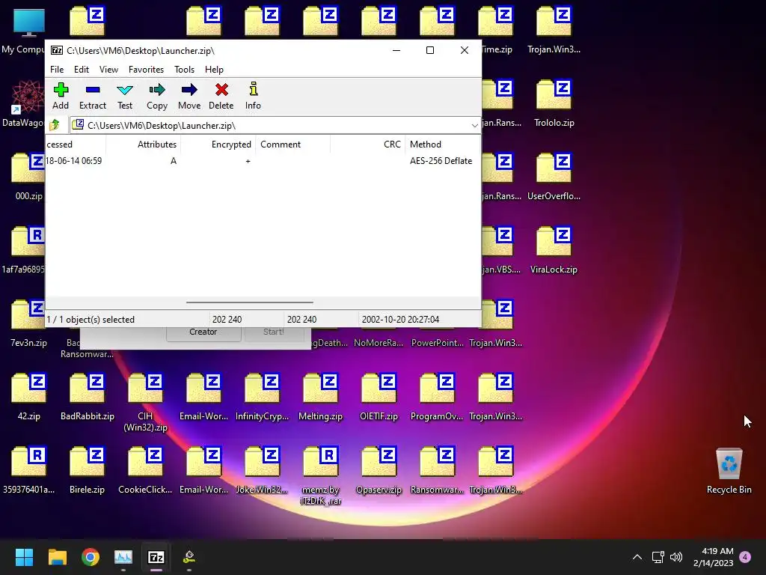Click the horizontal scrollbar in file list
The height and width of the screenshot is (575, 766).
click(250, 302)
